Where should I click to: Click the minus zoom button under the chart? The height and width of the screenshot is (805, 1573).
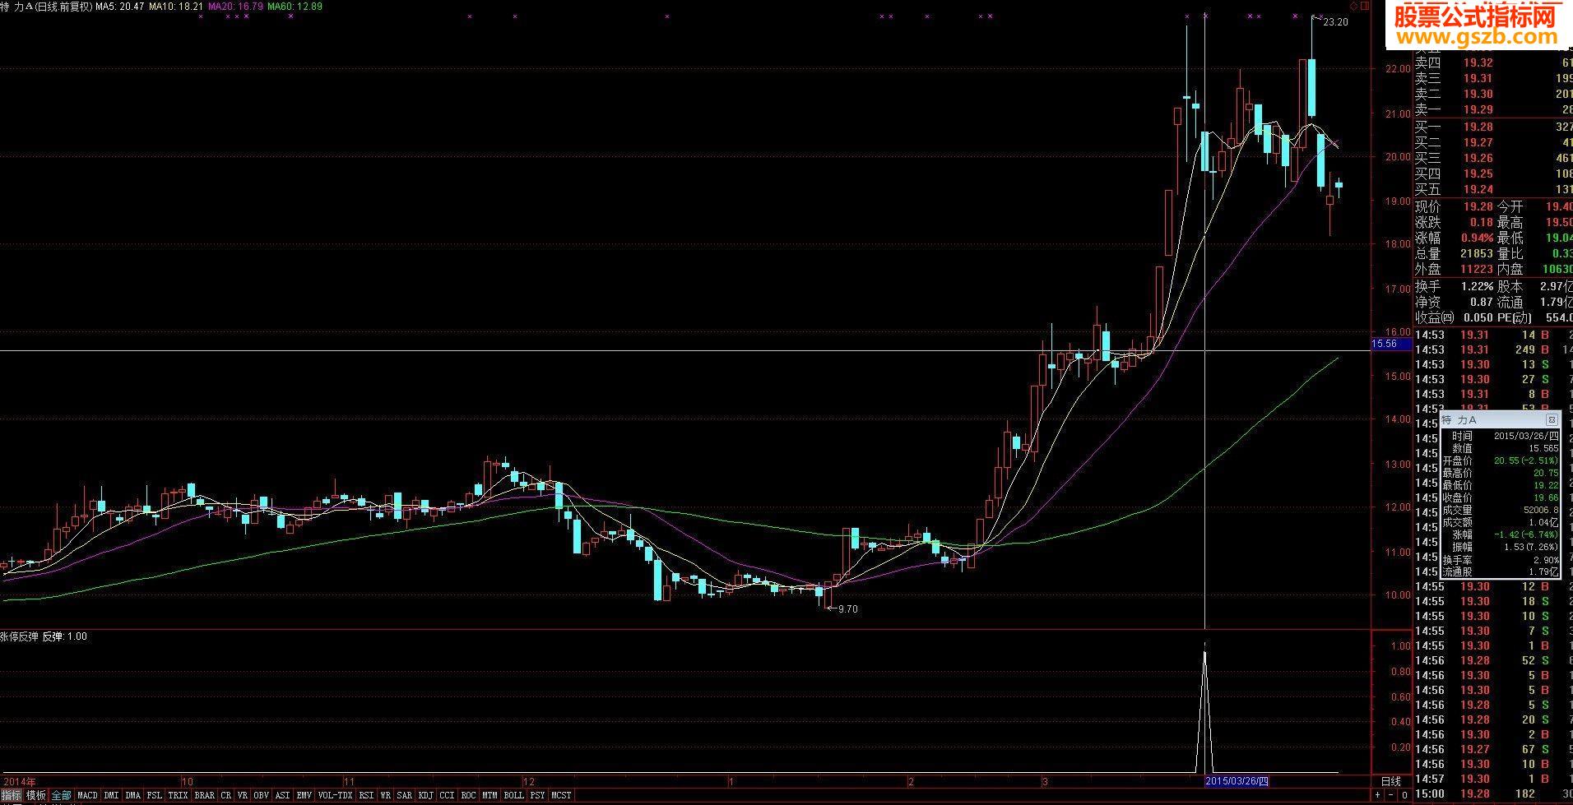(1391, 796)
